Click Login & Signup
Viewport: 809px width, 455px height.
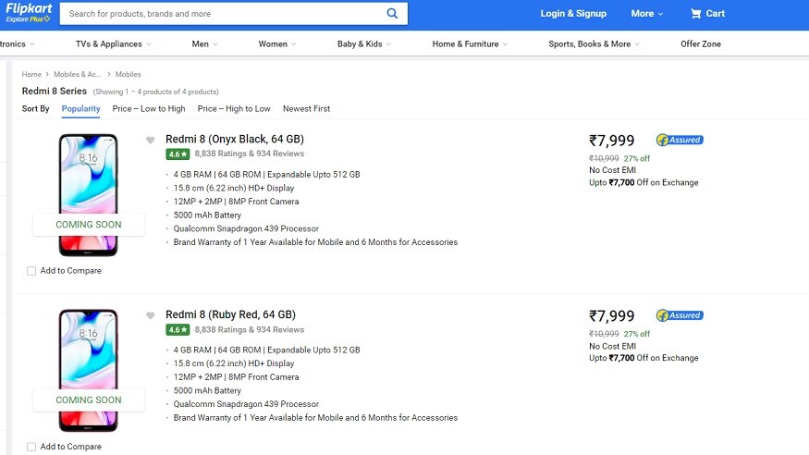pos(573,14)
